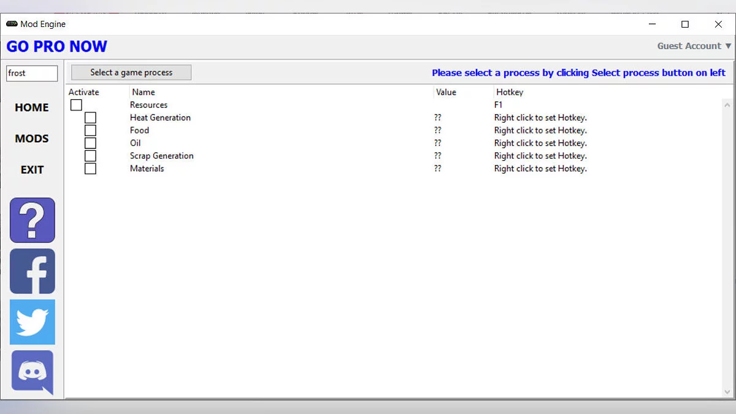
Task: Enable the Materials checkbox
Action: [90, 169]
